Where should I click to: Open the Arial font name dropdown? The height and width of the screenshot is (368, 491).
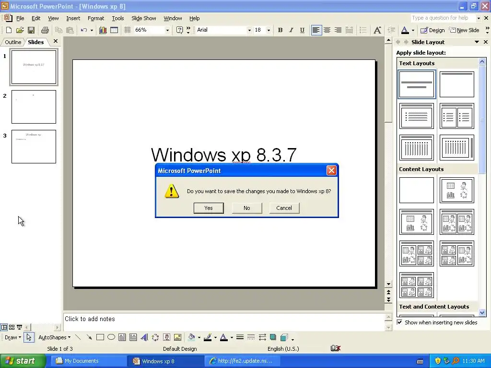(x=249, y=30)
